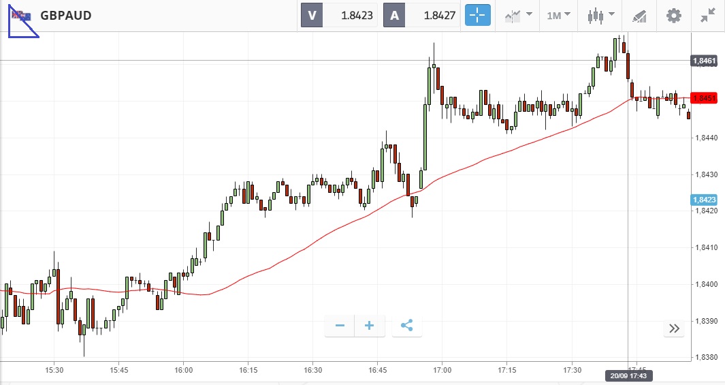
Task: Collapse chart with the shrink arrows icon
Action: (x=708, y=15)
